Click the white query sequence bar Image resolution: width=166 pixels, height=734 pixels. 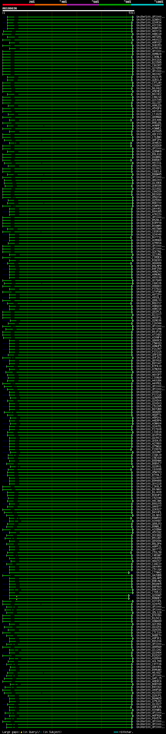click(x=68, y=11)
